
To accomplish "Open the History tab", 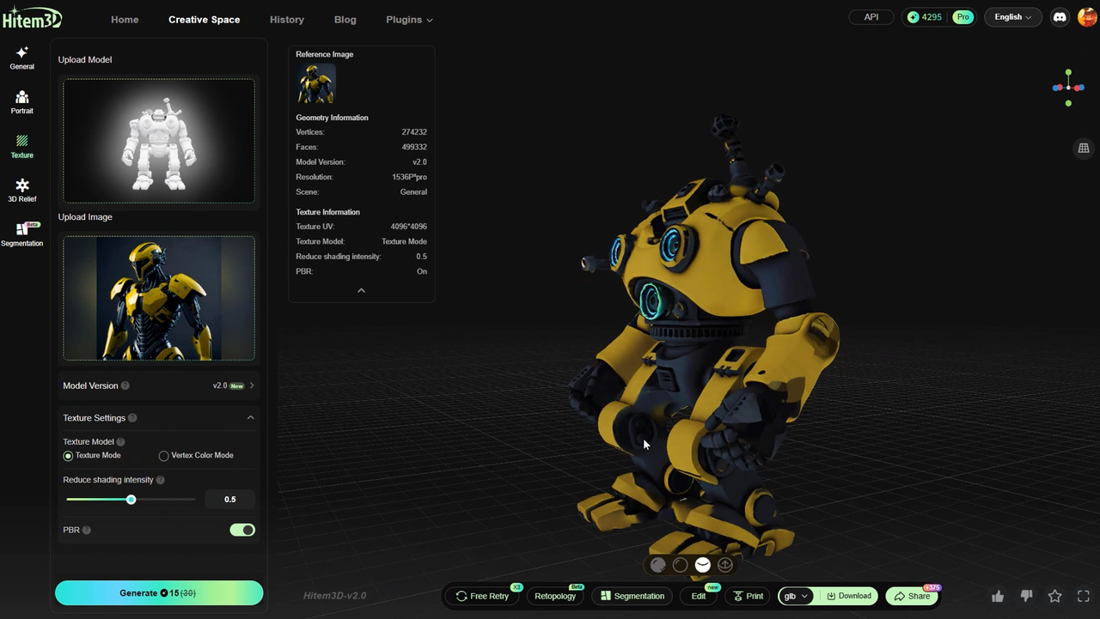I will coord(287,20).
